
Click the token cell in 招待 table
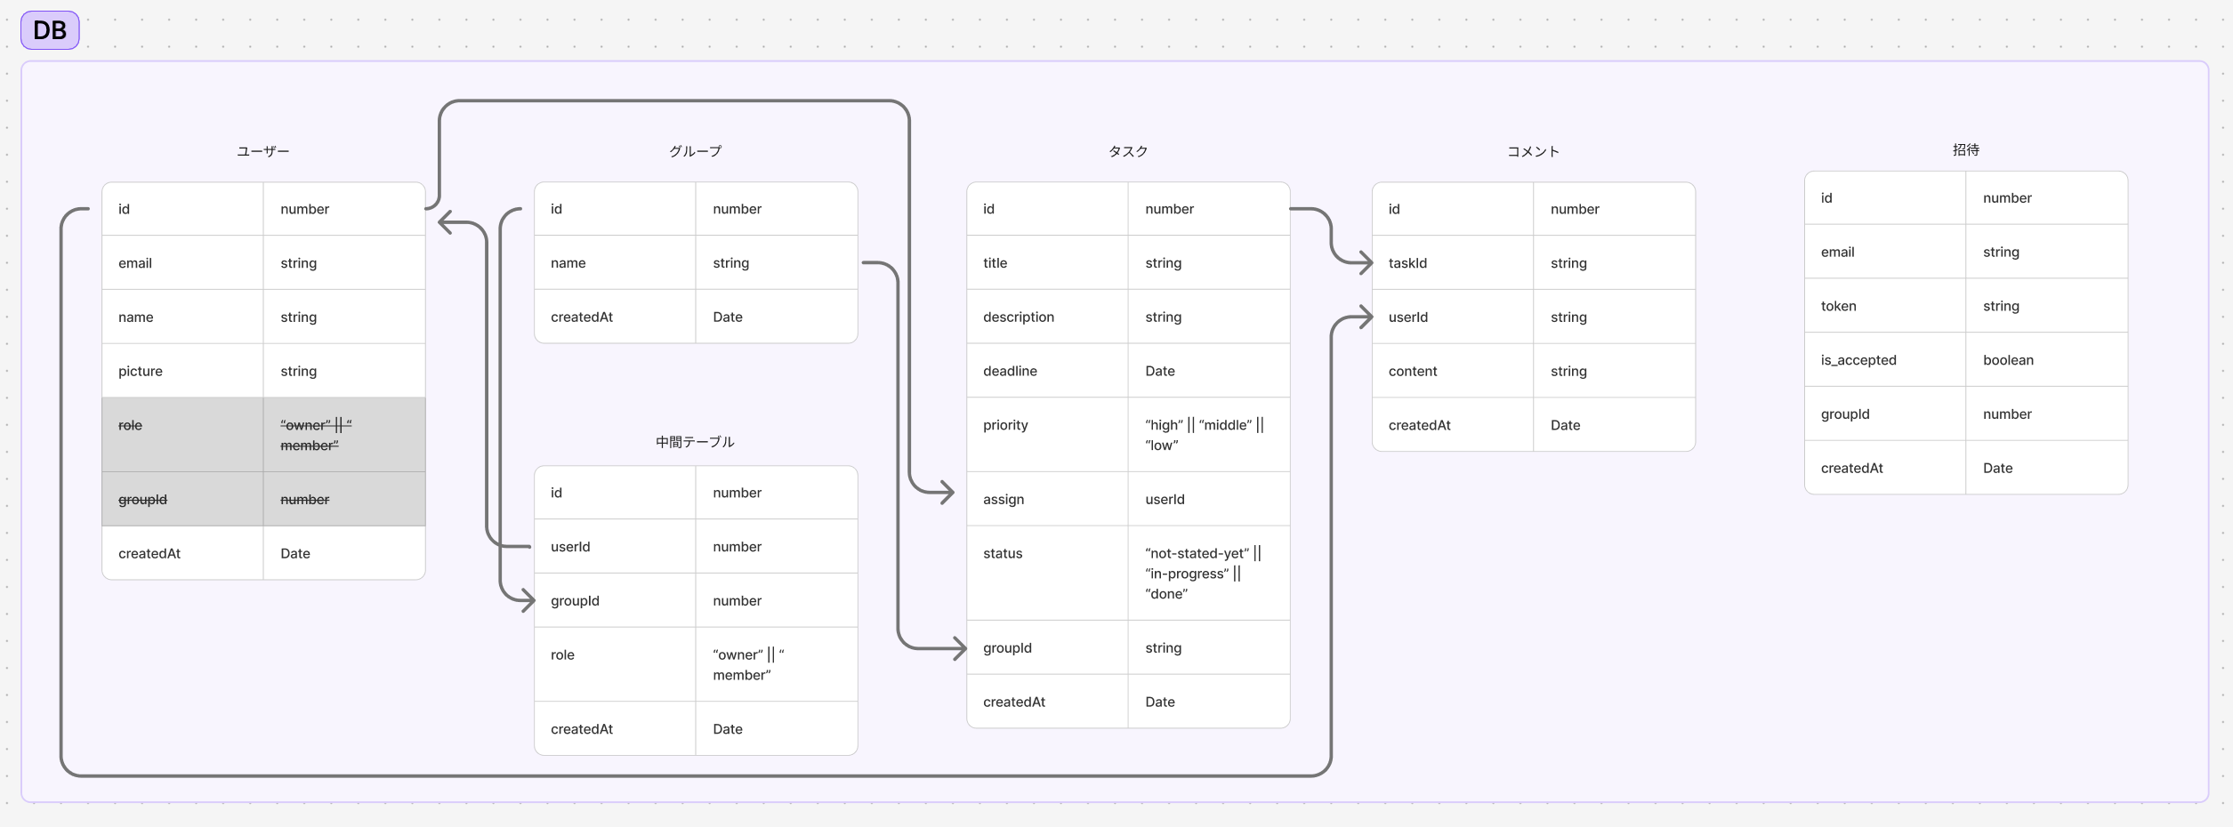[1885, 306]
